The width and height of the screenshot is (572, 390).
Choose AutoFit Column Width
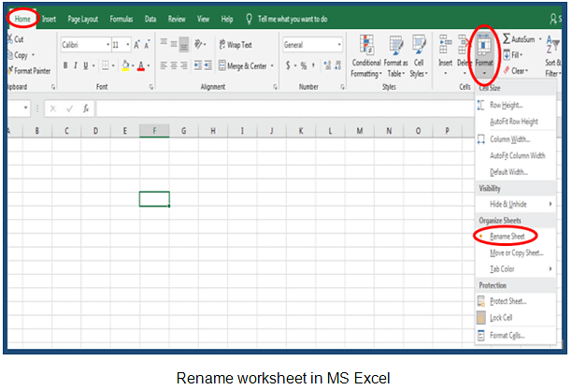517,155
